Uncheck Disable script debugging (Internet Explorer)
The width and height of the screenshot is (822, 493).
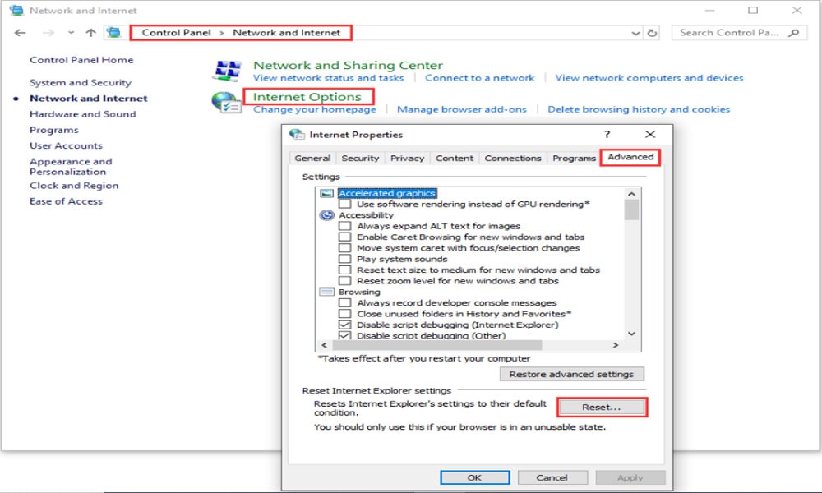point(344,325)
